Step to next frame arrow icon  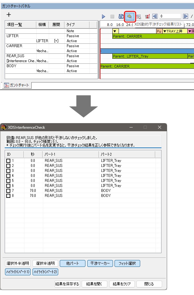tap(186, 17)
